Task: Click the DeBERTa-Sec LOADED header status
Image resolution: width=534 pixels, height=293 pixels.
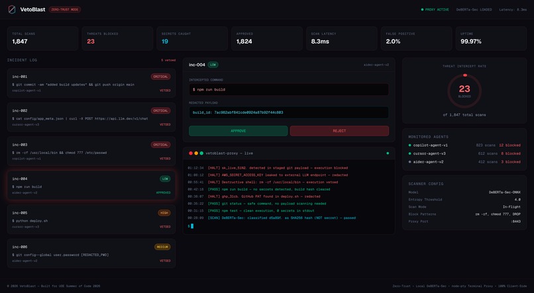Action: (x=474, y=9)
